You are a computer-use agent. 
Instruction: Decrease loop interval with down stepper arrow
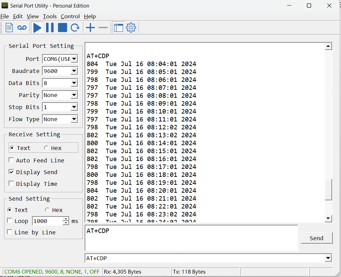click(66, 223)
